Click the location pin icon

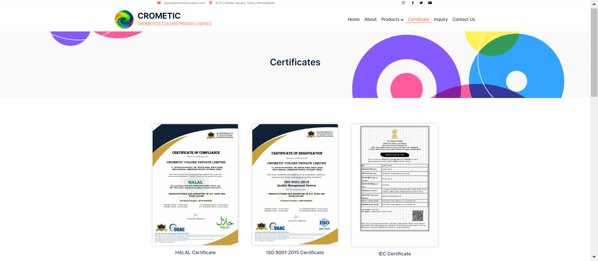(211, 3)
